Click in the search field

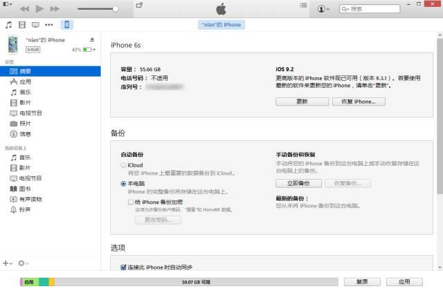pos(370,9)
